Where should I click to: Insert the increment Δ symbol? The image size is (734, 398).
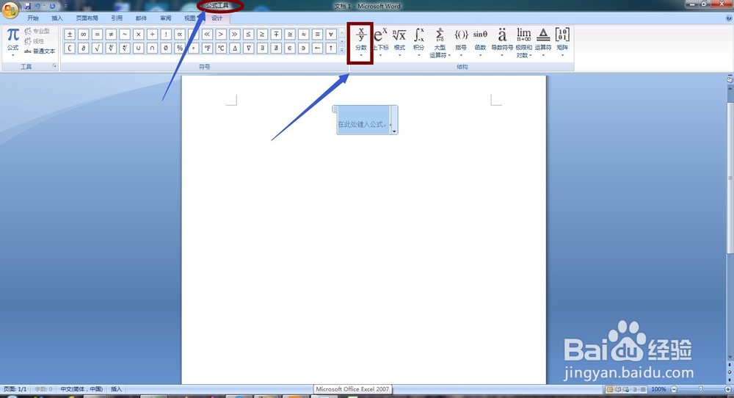[x=235, y=48]
